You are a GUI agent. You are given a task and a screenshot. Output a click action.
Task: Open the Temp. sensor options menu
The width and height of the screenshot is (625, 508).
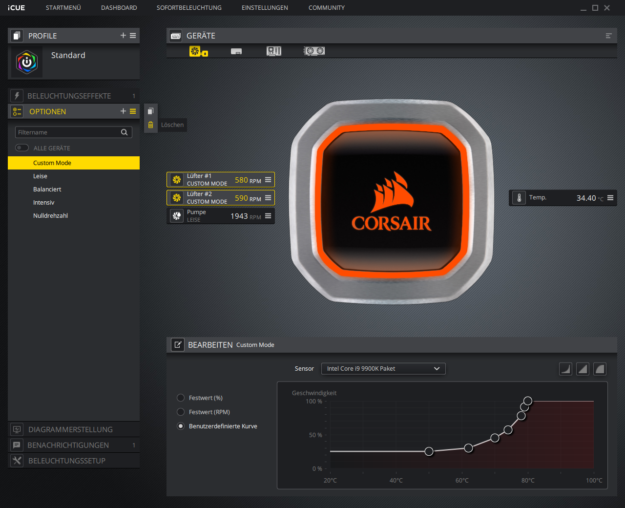[x=610, y=198]
